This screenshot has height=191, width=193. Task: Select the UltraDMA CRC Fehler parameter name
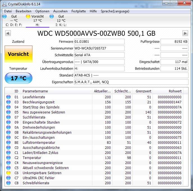click(x=38, y=178)
